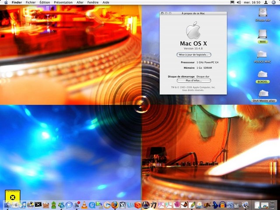Launch iTunes from the Dock

pos(23,205)
